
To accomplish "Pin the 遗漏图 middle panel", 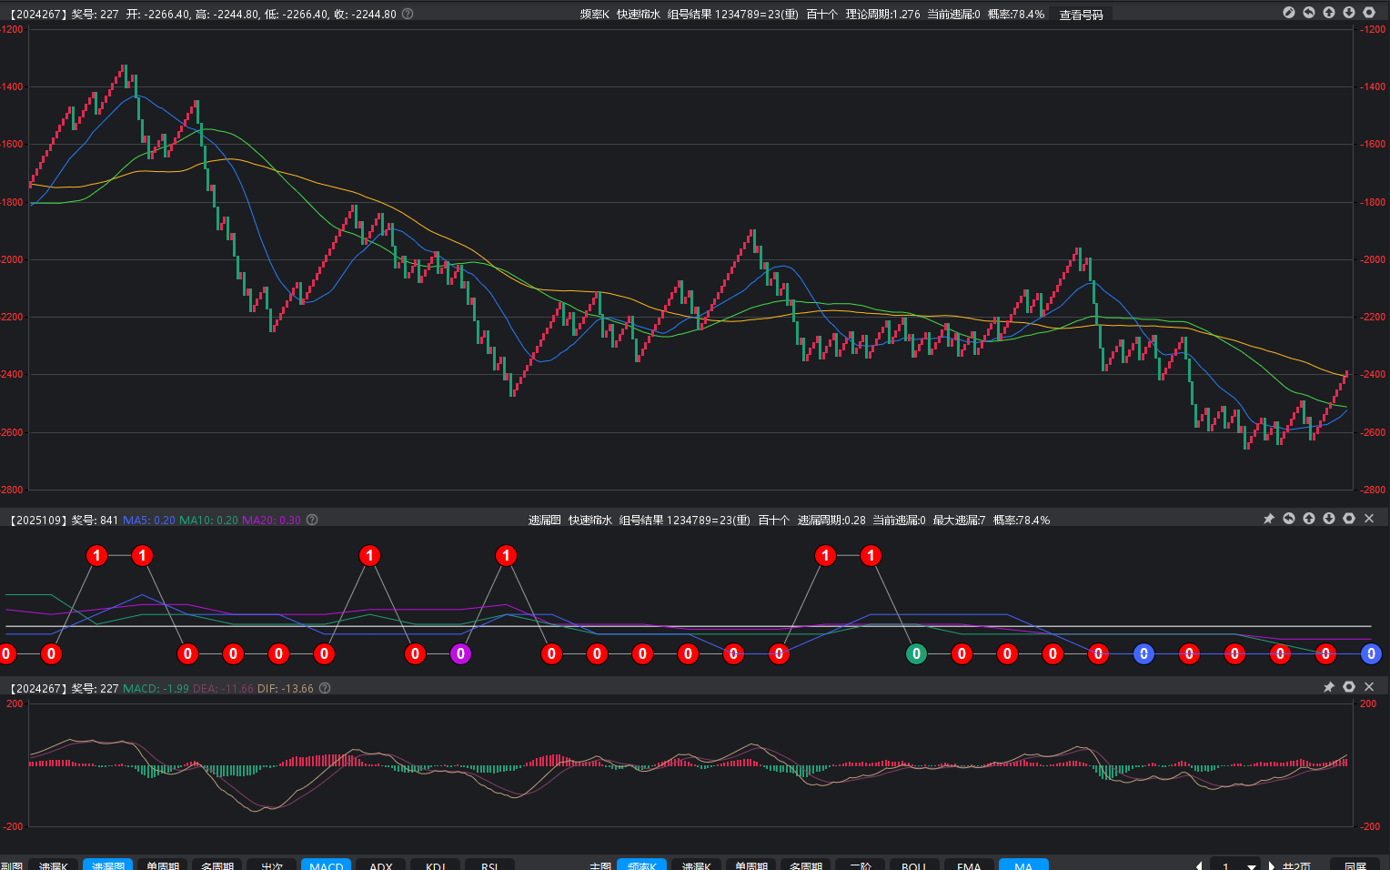I will click(1268, 519).
